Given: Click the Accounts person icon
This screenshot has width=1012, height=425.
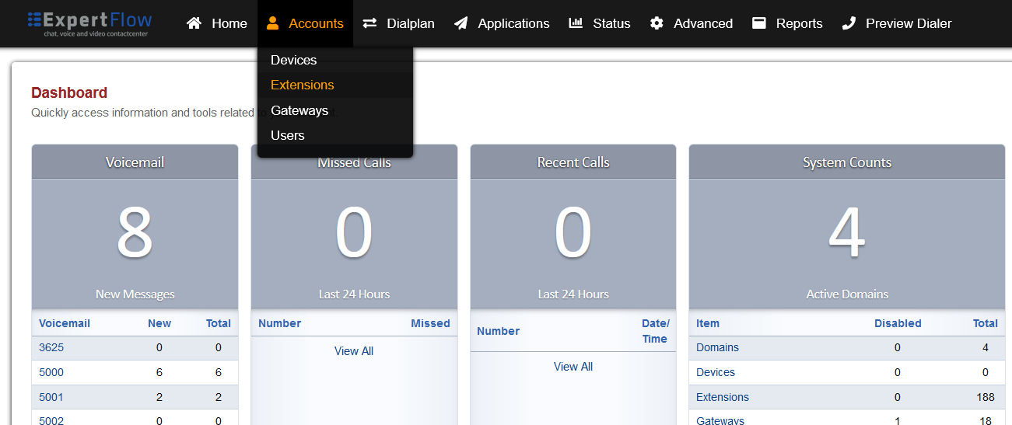Looking at the screenshot, I should click(x=272, y=23).
